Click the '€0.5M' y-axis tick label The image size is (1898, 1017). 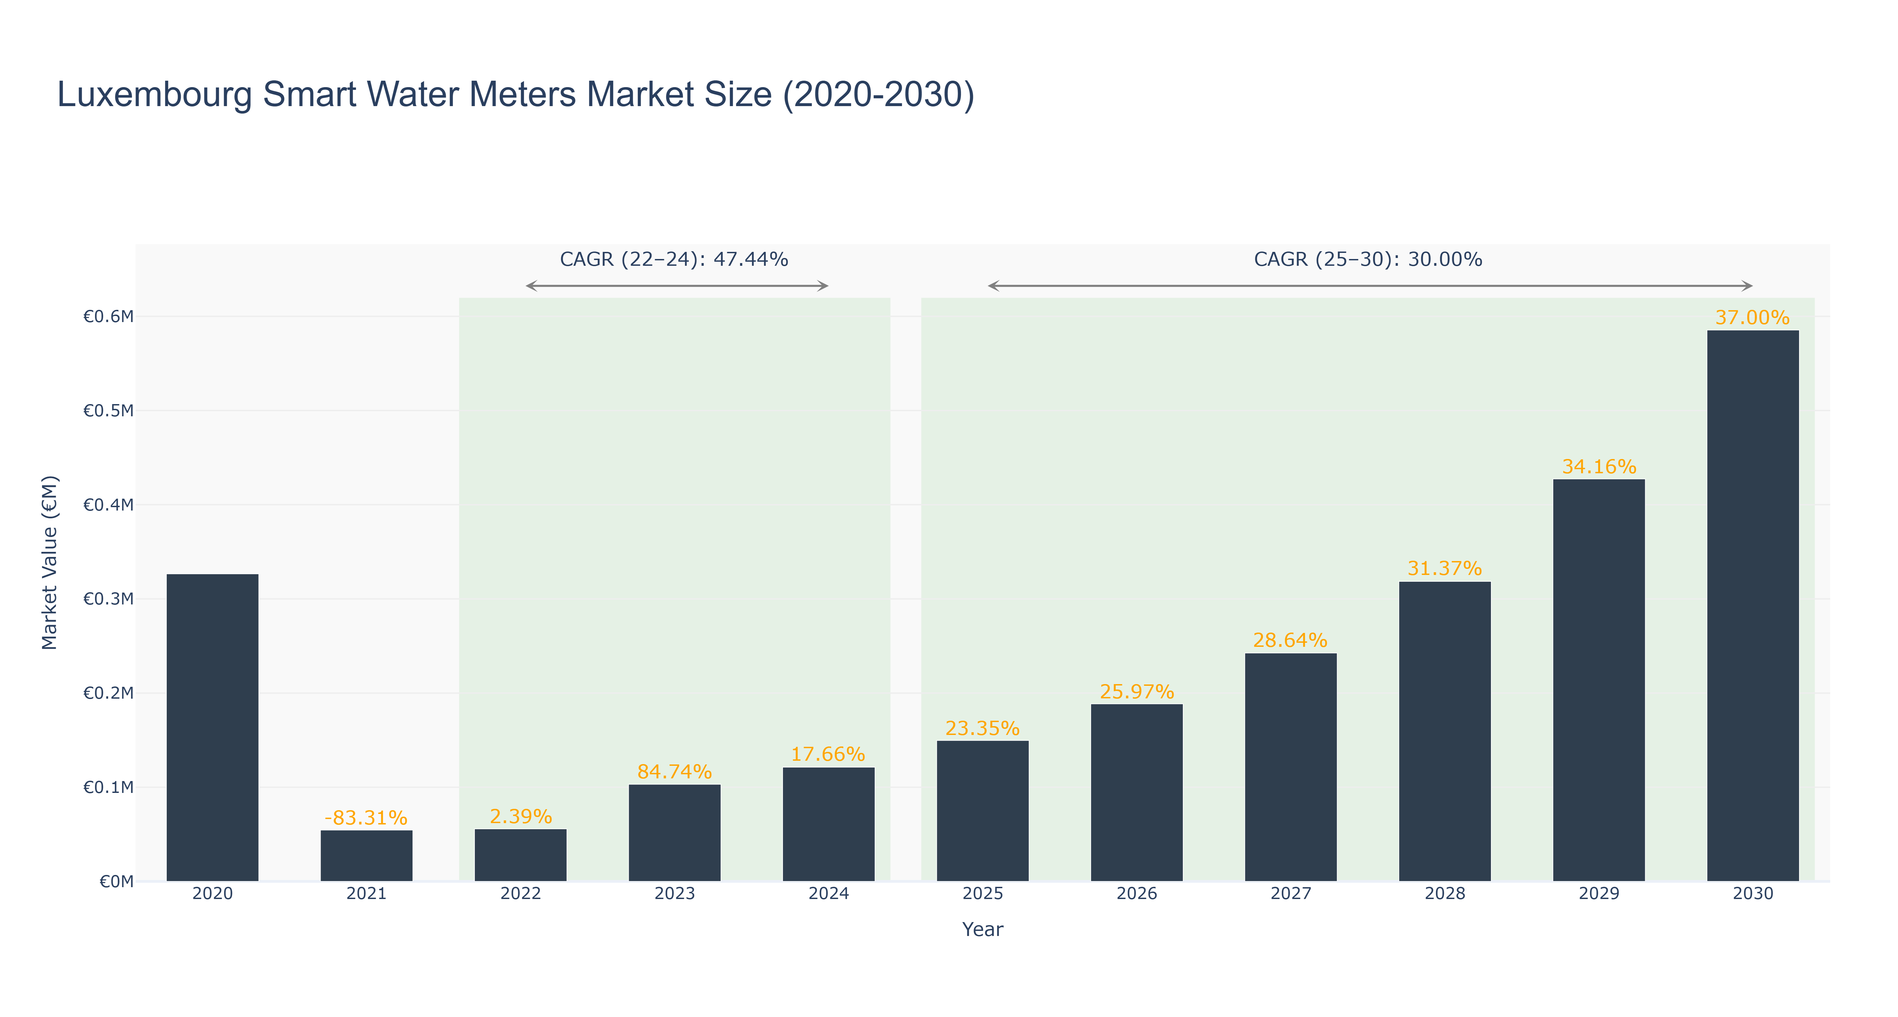pyautogui.click(x=108, y=411)
